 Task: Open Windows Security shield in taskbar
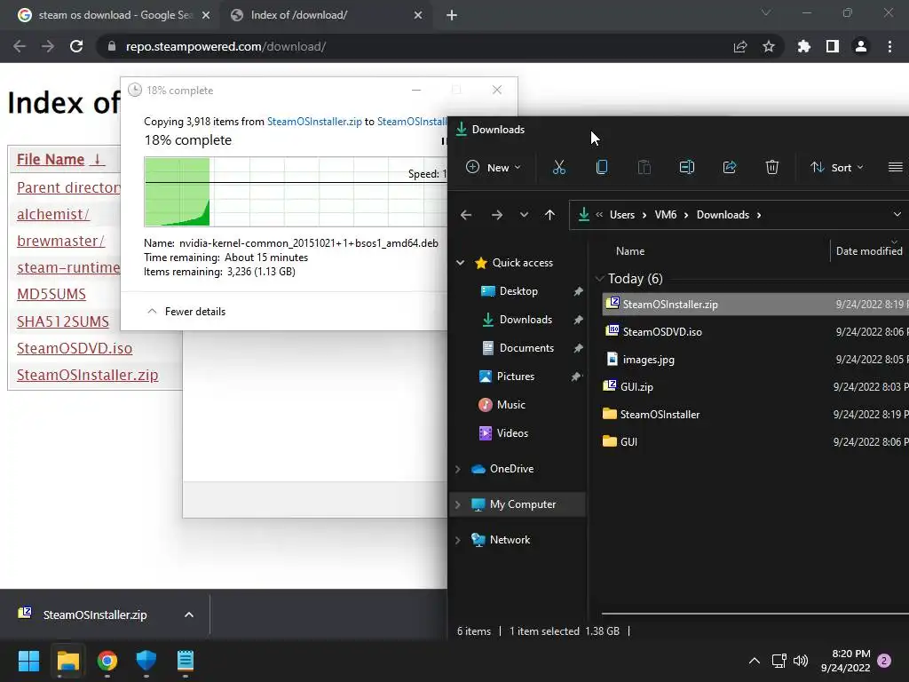coord(146,661)
